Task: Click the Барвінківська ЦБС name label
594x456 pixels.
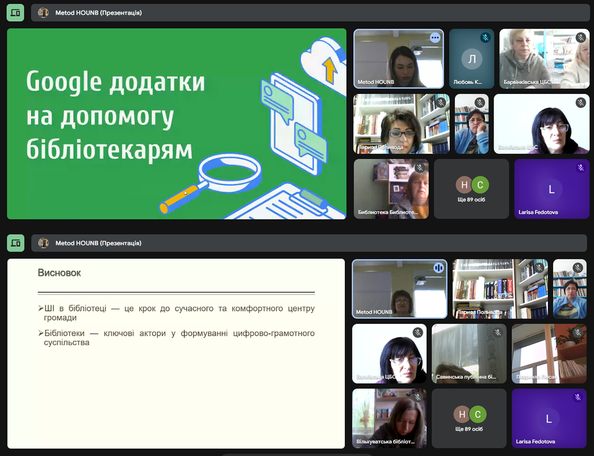Action: (527, 82)
